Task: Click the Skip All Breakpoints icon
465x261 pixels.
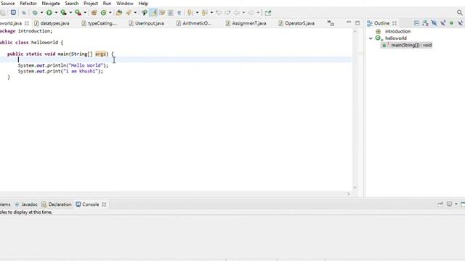Action: tap(24, 13)
